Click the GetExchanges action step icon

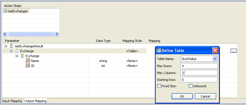click(5, 11)
